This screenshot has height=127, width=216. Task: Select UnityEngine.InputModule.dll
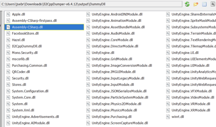[x=113, y=85]
